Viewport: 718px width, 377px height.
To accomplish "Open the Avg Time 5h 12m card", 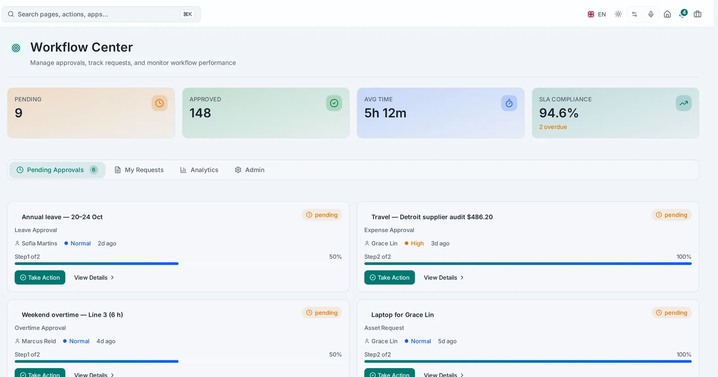I will tap(441, 113).
